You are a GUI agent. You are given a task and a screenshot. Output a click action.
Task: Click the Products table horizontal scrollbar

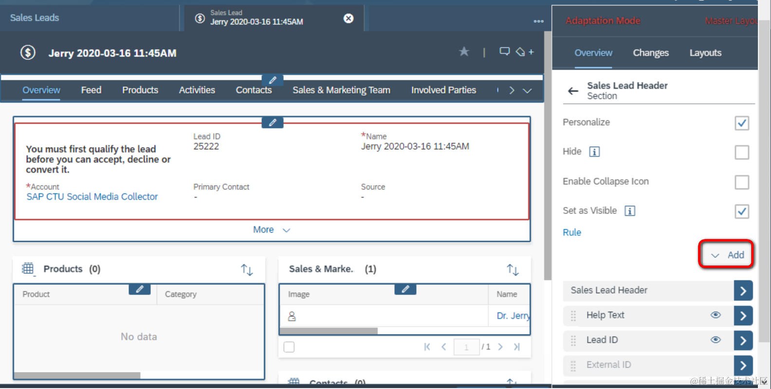[x=77, y=375]
